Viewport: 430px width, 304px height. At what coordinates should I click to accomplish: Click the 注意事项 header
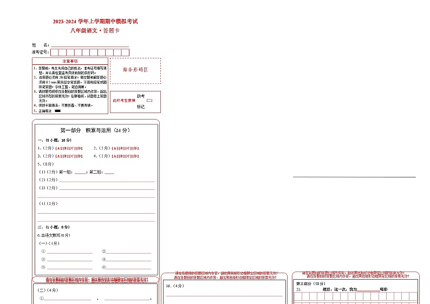[x=70, y=61]
